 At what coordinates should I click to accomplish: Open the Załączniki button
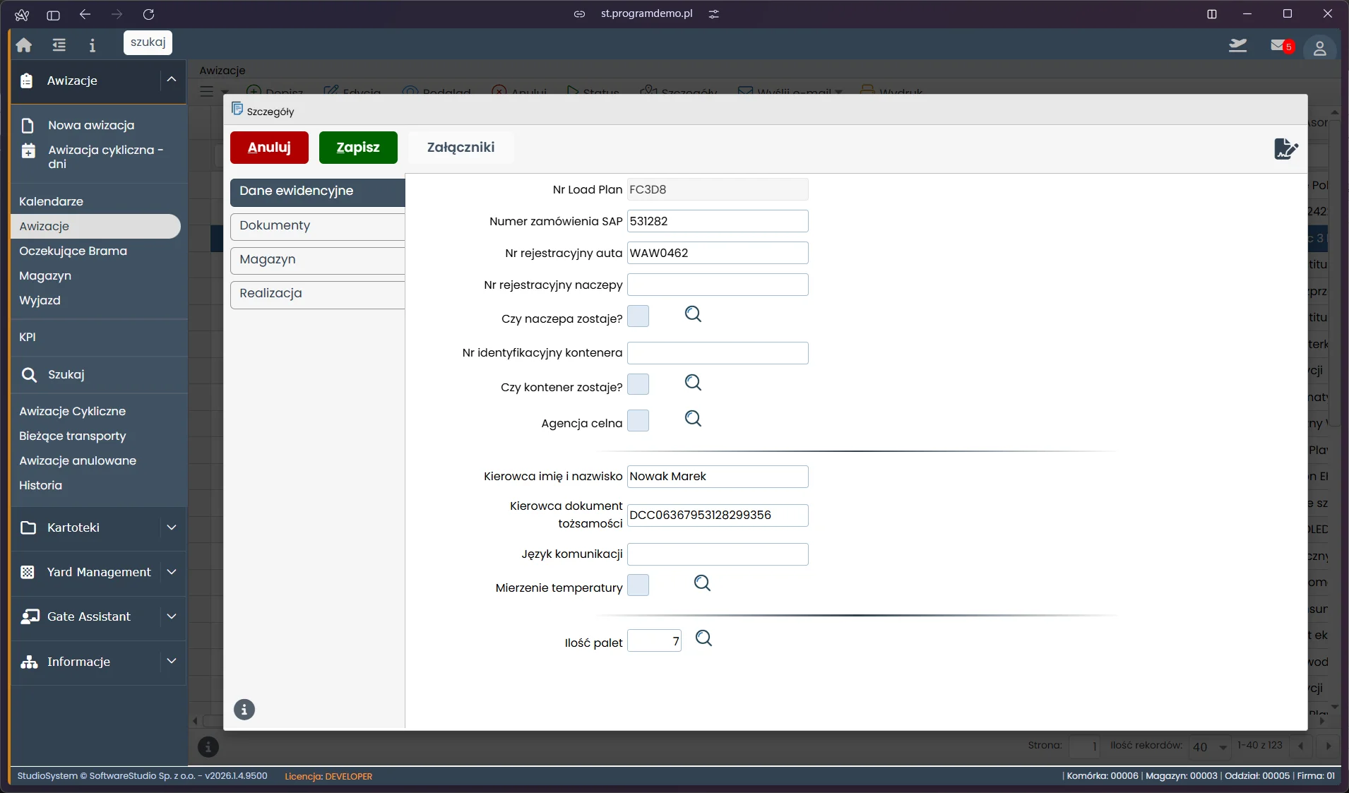[x=460, y=148]
